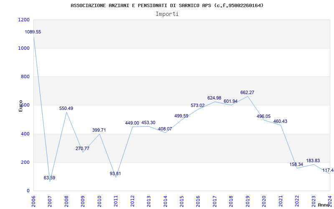334x209 pixels.
Task: Select the 496.05 data label
Action: click(x=264, y=116)
